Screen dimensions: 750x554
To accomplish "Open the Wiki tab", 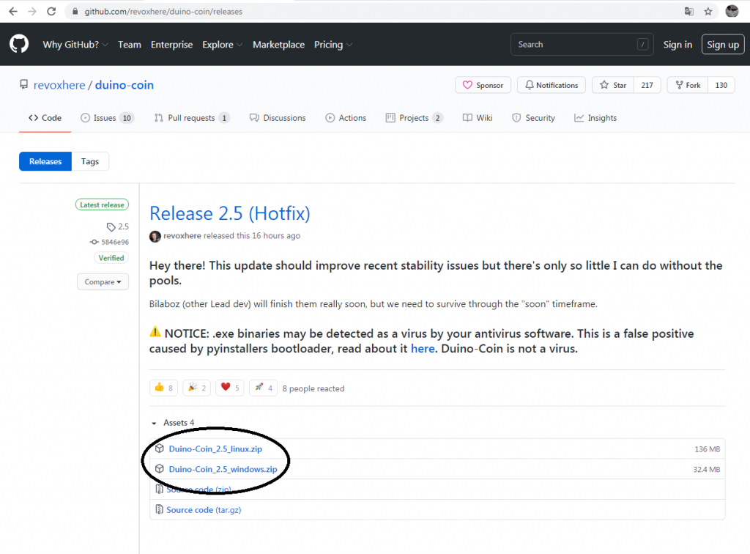I will (478, 118).
